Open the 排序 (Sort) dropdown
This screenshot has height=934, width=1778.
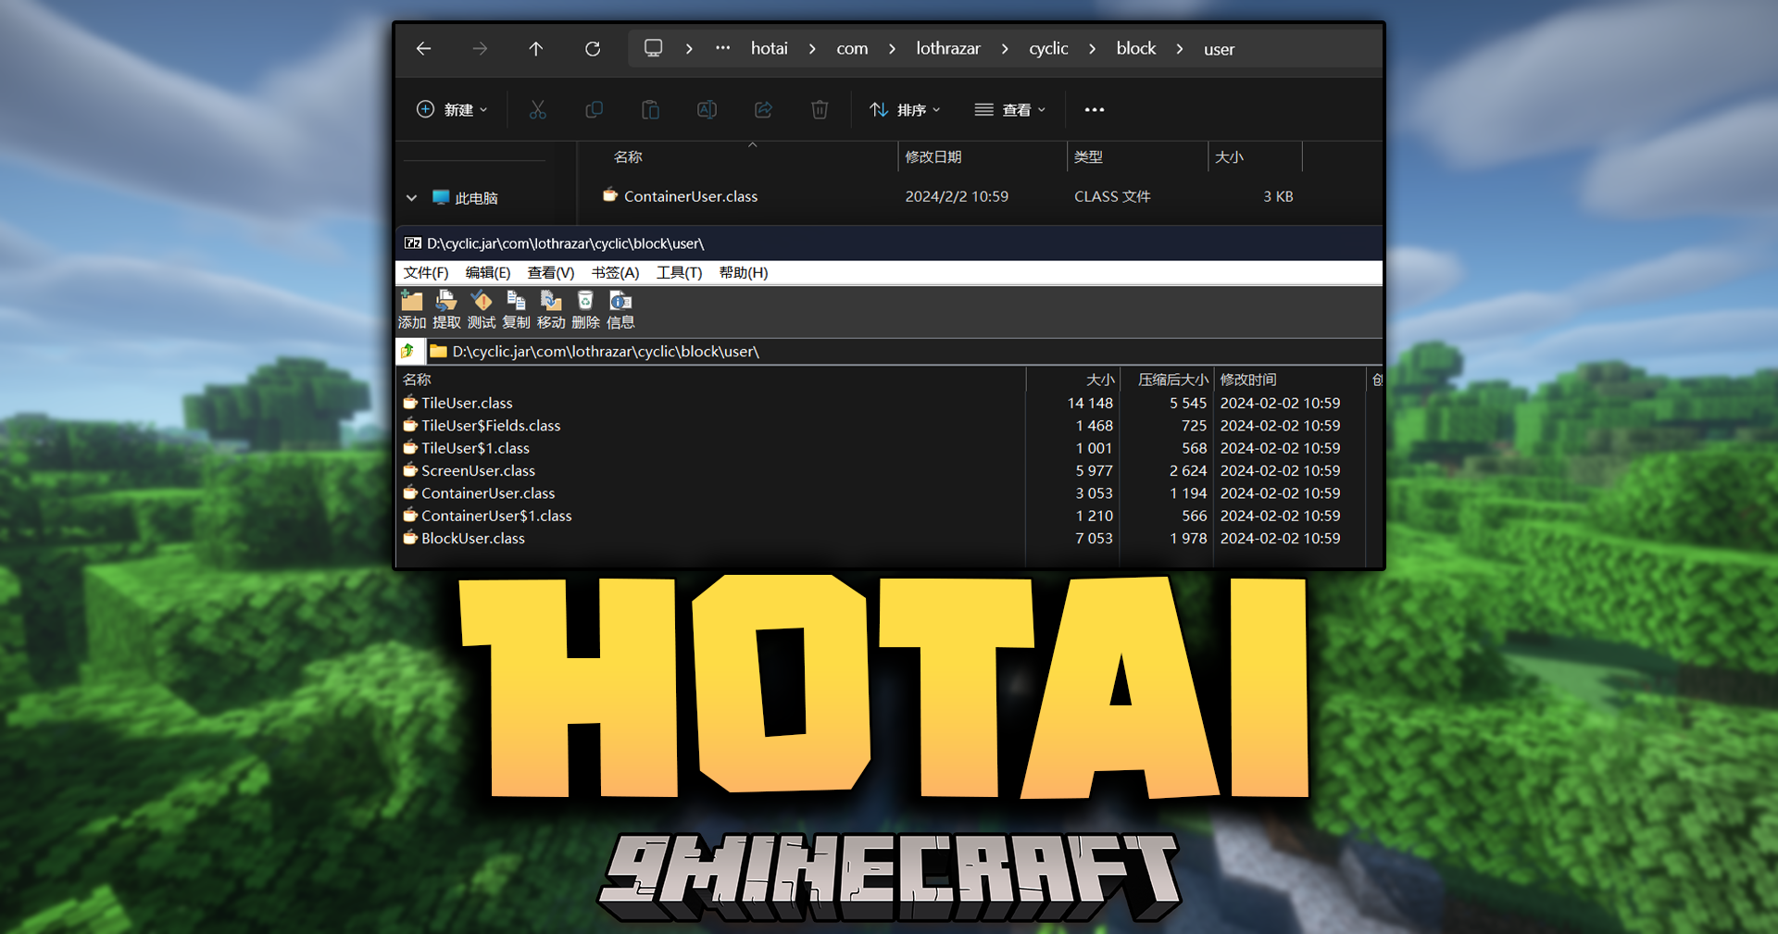pyautogui.click(x=905, y=110)
